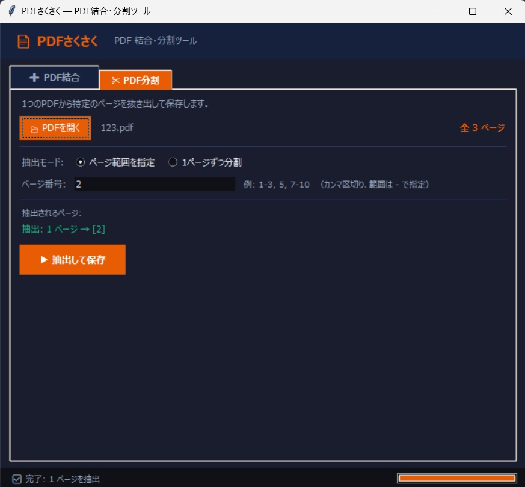Click the orange progress bar
The height and width of the screenshot is (487, 525).
(456, 479)
